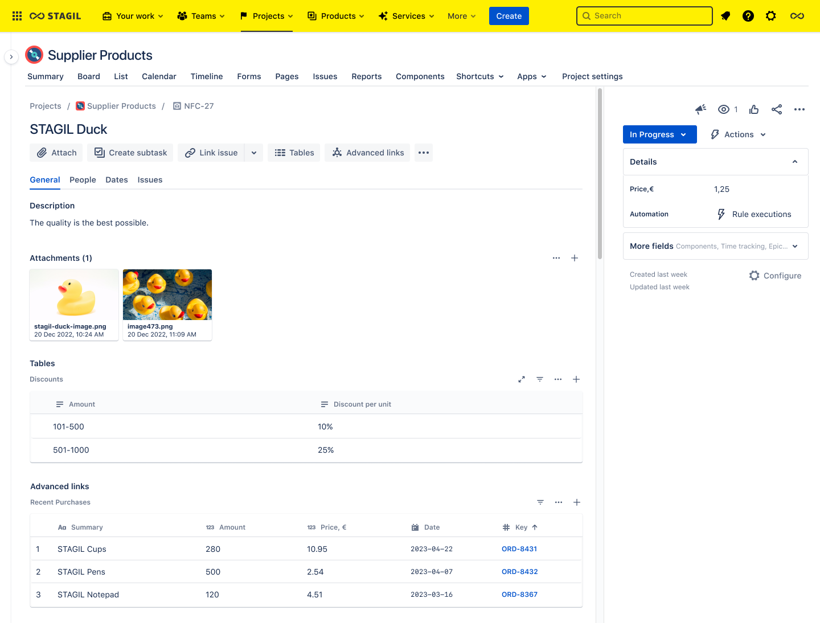Open the Apps dropdown
Viewport: 820px width, 623px height.
click(x=532, y=76)
